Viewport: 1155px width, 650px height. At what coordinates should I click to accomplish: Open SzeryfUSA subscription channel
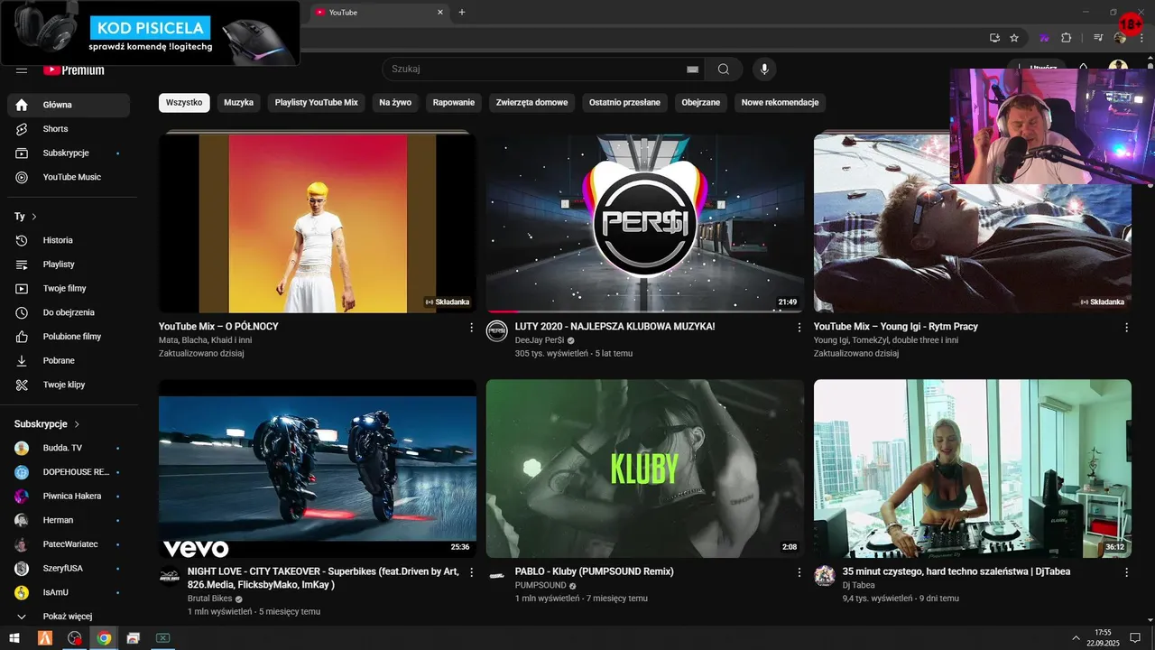pos(69,569)
